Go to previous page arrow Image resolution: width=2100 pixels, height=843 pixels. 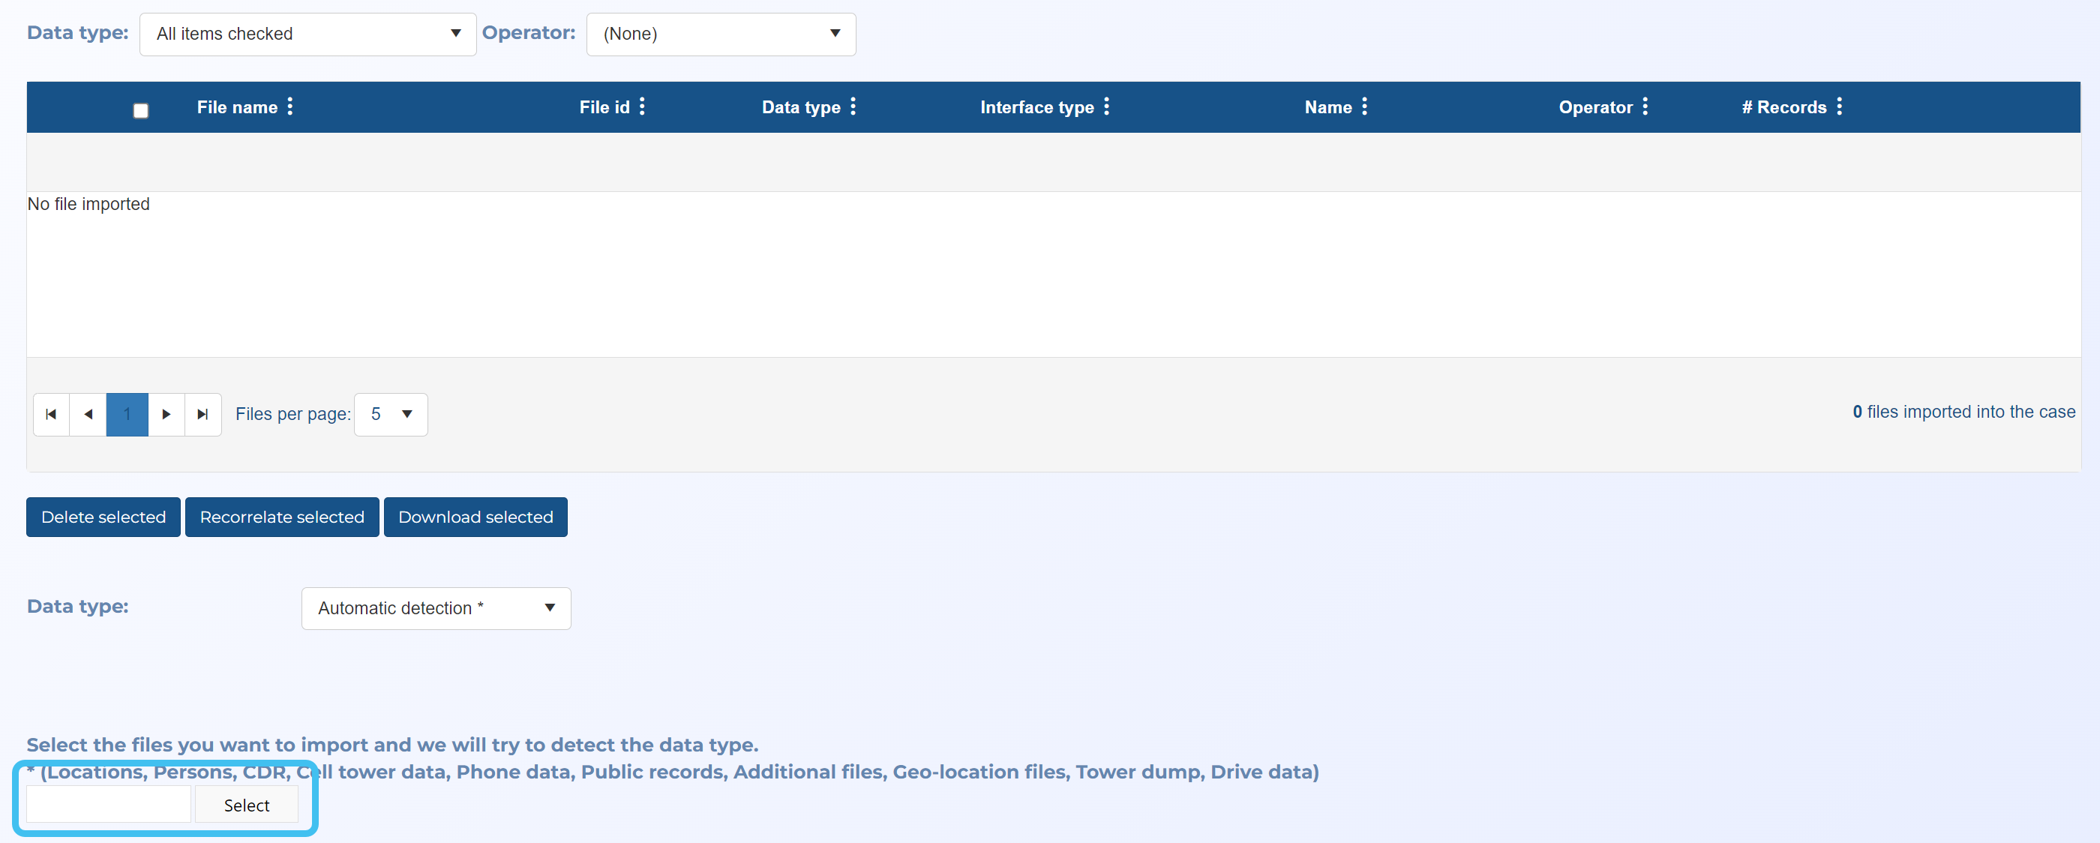tap(88, 414)
